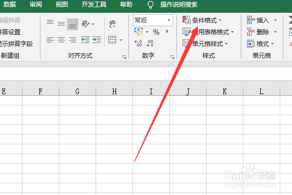This screenshot has height=195, width=292.
Task: Select column I header
Action: 151,91
